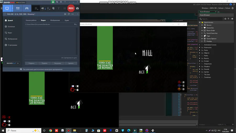Screen dimensions: 236x133
Task: Open Bandicam output folder icon in title bar
Action: coord(57,2)
